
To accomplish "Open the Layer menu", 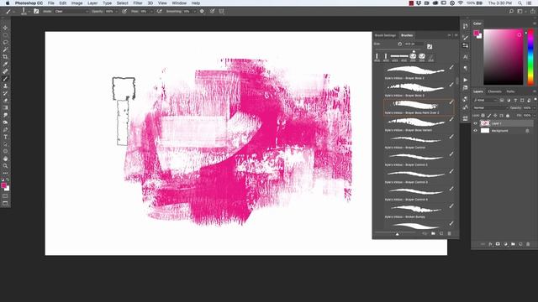I will pyautogui.click(x=92, y=3).
